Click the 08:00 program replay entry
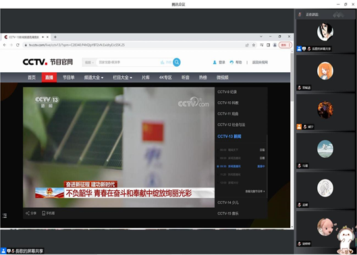Viewport: 357px width, 255px height. coord(241,150)
